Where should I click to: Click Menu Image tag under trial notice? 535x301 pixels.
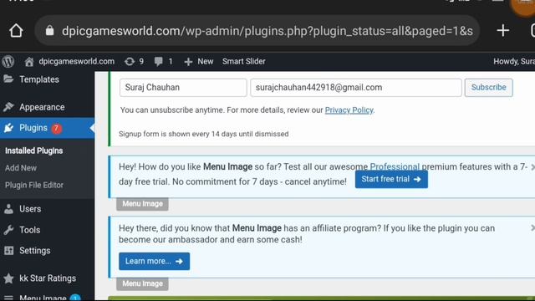coord(142,204)
